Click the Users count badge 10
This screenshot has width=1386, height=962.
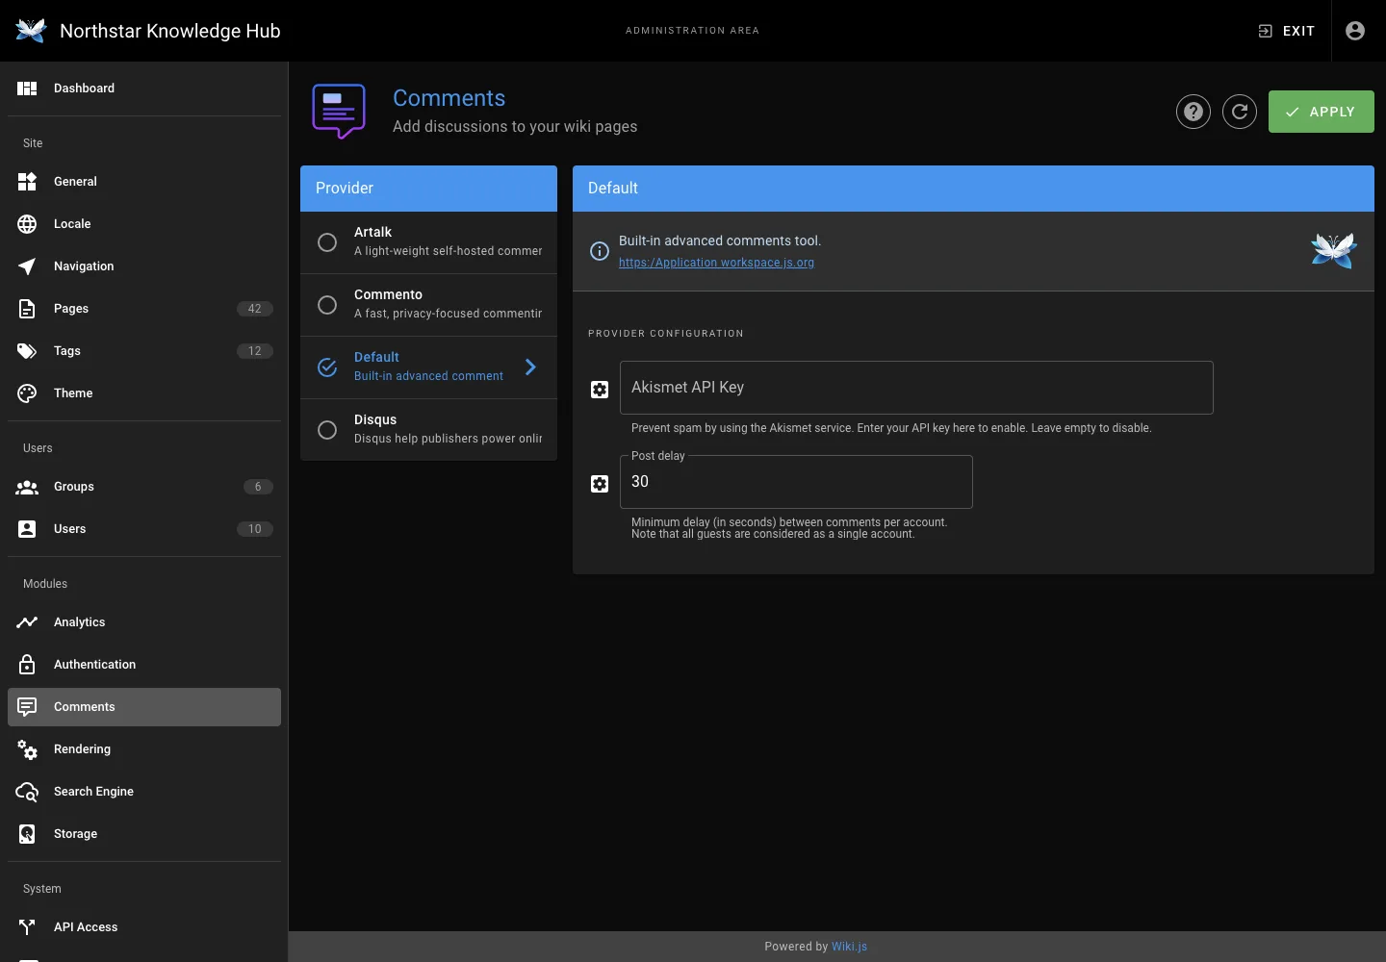[x=255, y=529]
